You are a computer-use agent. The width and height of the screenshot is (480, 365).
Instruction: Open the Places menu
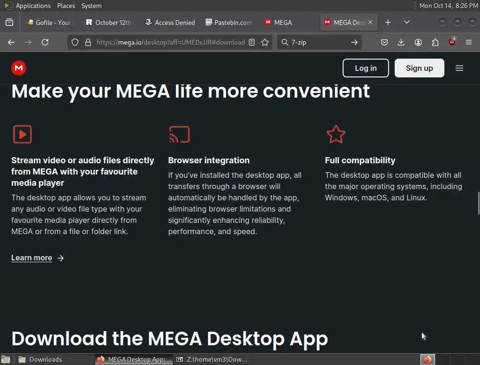66,6
